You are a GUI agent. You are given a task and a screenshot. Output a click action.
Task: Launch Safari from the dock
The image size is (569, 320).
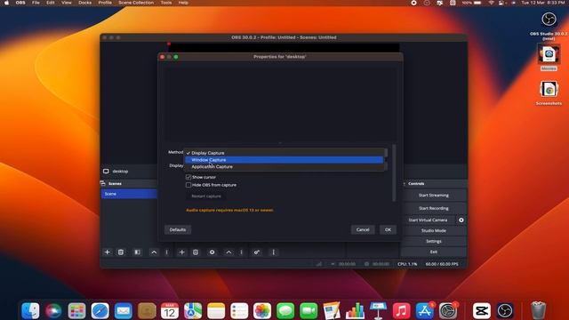[100, 310]
